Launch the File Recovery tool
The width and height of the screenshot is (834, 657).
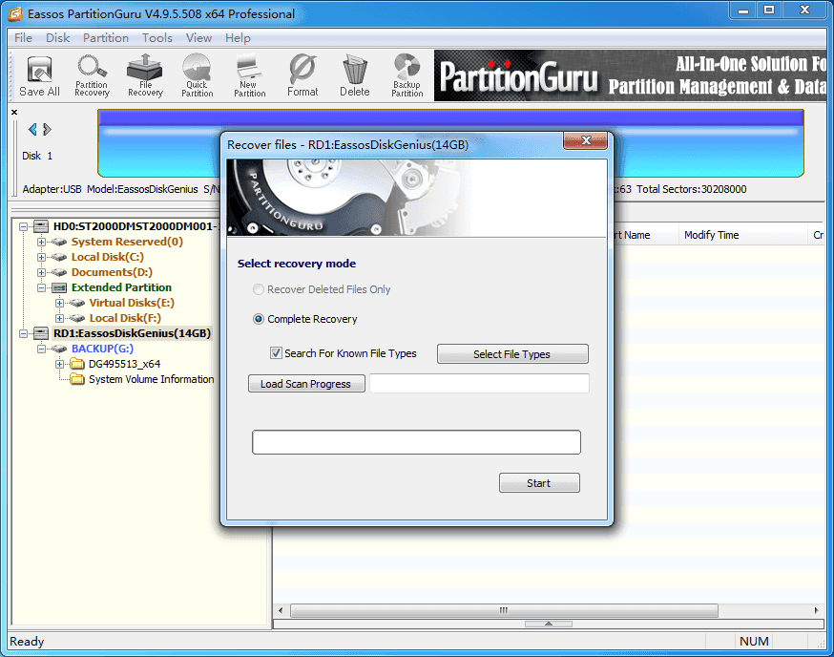[145, 76]
